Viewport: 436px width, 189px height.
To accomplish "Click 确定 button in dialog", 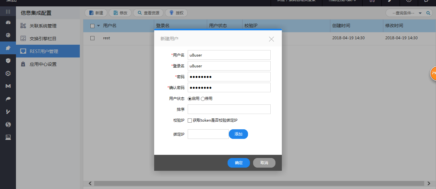I will click(x=239, y=163).
